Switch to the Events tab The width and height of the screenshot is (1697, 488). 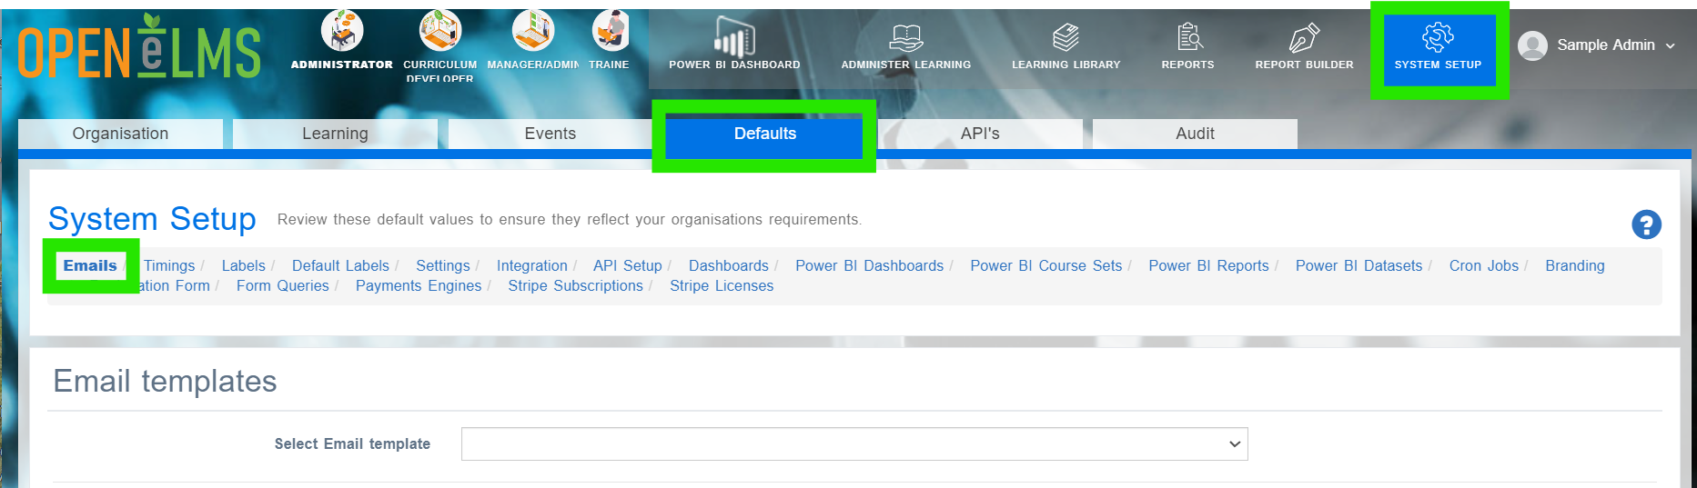pyautogui.click(x=551, y=134)
